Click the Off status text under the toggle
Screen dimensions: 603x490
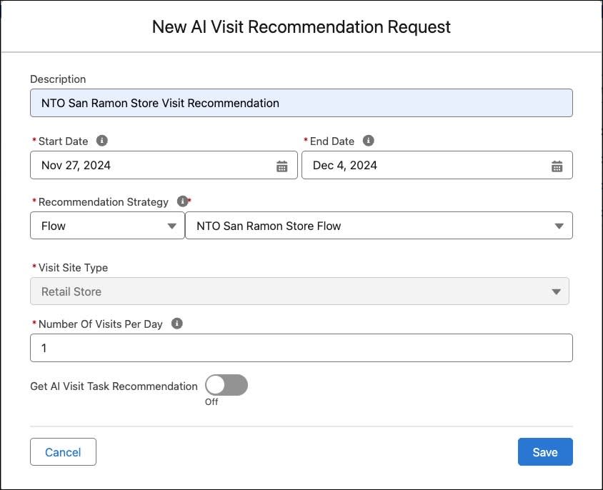(x=211, y=402)
